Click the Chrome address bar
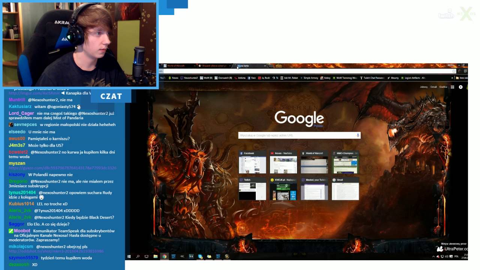 [x=306, y=71]
